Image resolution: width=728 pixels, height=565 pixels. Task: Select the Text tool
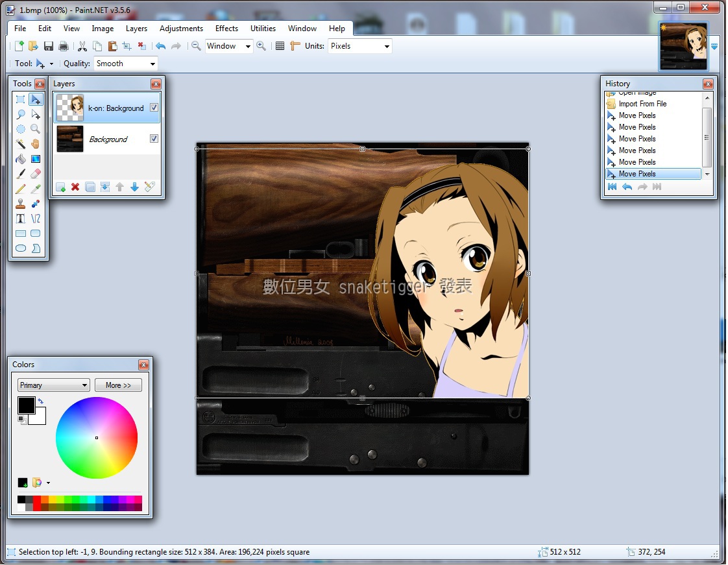click(20, 218)
